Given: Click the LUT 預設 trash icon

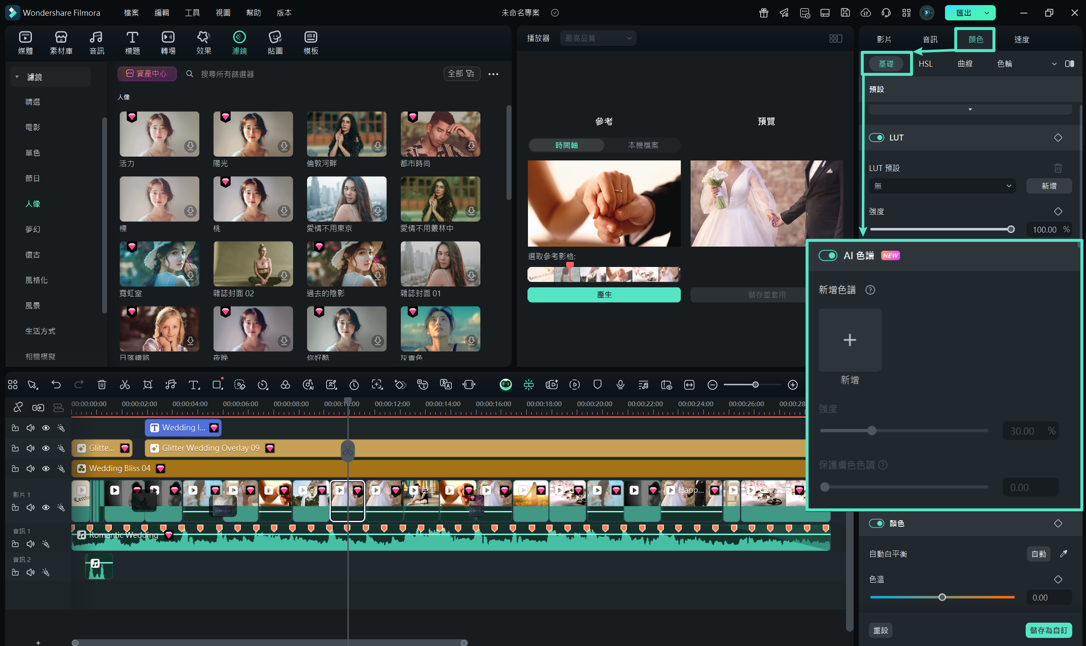Looking at the screenshot, I should click(x=1058, y=168).
